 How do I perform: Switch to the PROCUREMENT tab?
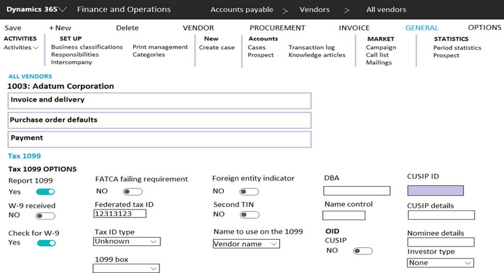(x=277, y=28)
